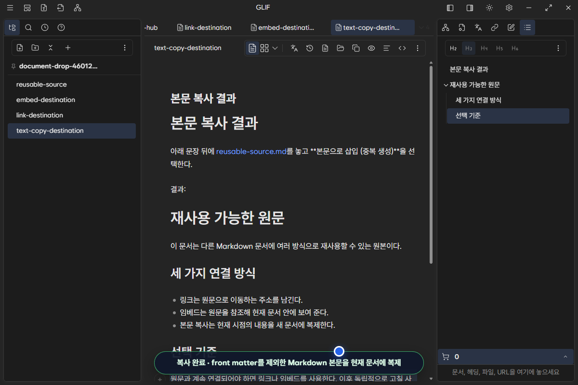This screenshot has height=385, width=578.
Task: Select the file tree view in sidebar
Action: [12, 27]
